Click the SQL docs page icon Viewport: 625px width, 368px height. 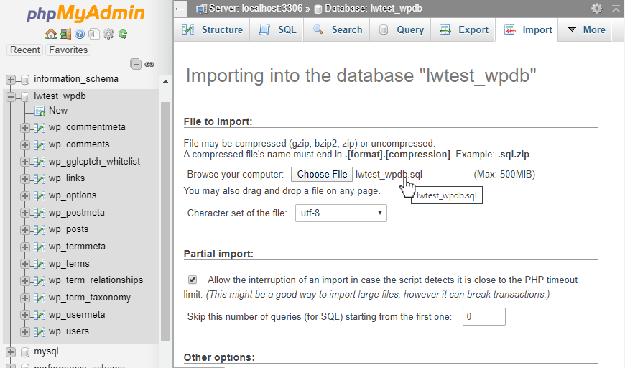(93, 34)
